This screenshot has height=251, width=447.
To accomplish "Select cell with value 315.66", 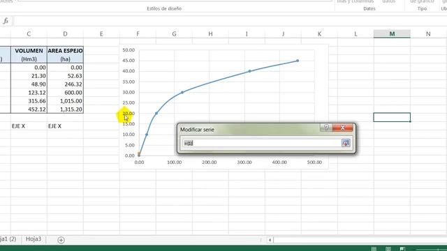I will [x=29, y=101].
